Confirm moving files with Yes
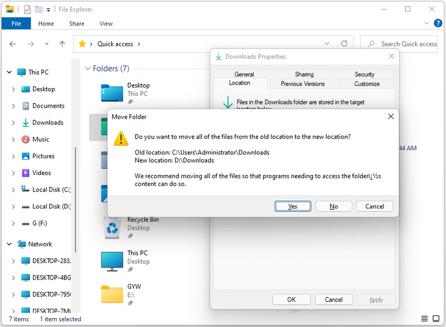The width and height of the screenshot is (446, 327). click(x=293, y=206)
